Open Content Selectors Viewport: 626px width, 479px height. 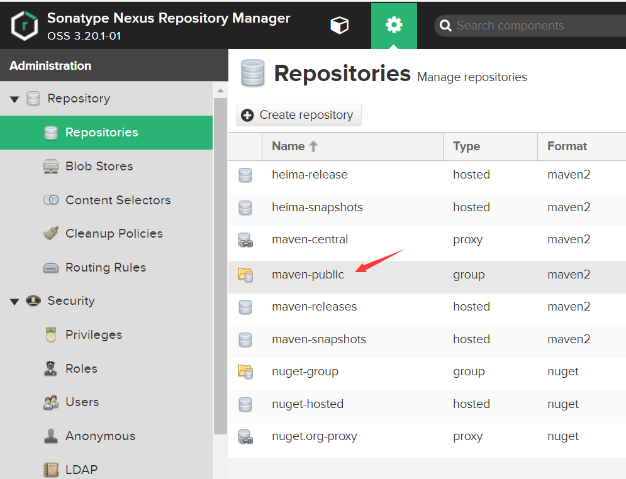tap(118, 200)
